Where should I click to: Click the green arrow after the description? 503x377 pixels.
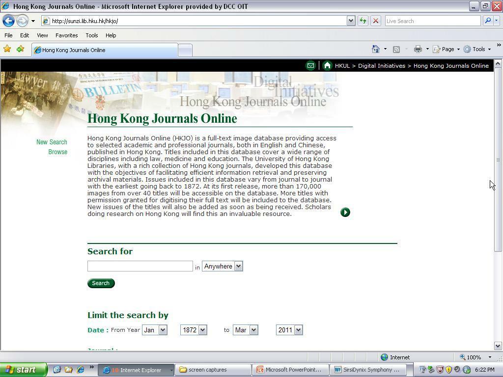pos(345,212)
